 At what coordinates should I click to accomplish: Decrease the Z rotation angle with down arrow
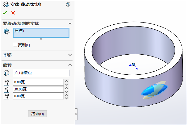pos(67,98)
